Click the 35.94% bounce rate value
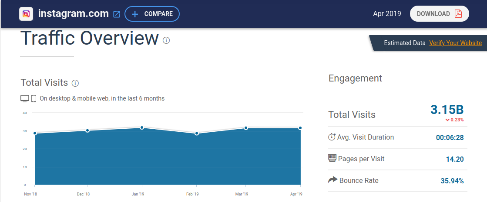Screen dimensions: 487x202 (x=452, y=181)
